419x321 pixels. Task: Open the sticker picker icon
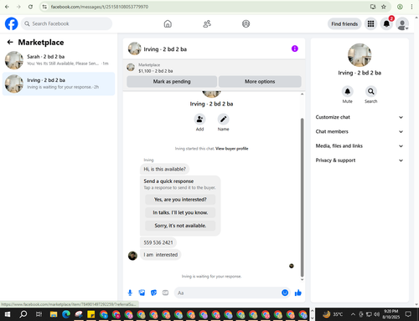coord(153,293)
